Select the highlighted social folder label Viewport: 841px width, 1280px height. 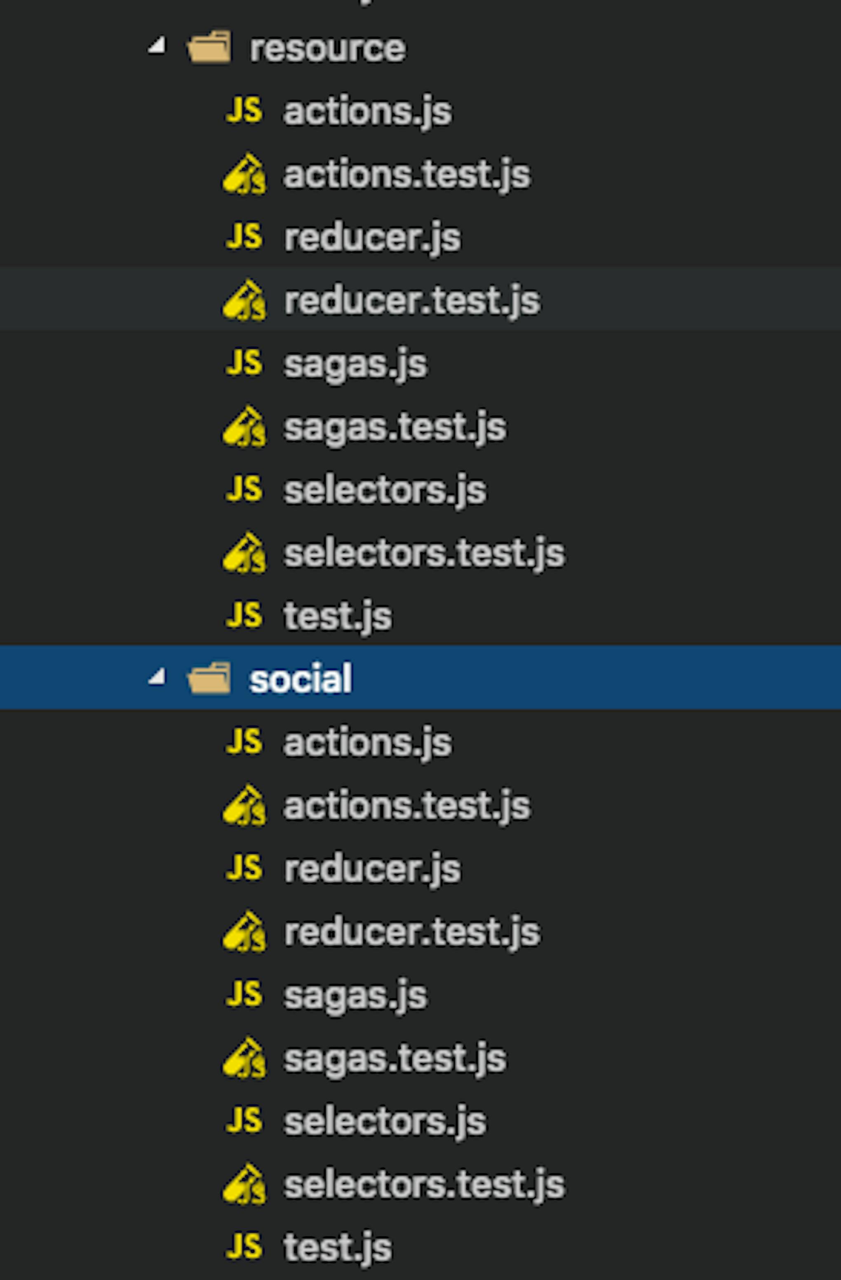[301, 679]
